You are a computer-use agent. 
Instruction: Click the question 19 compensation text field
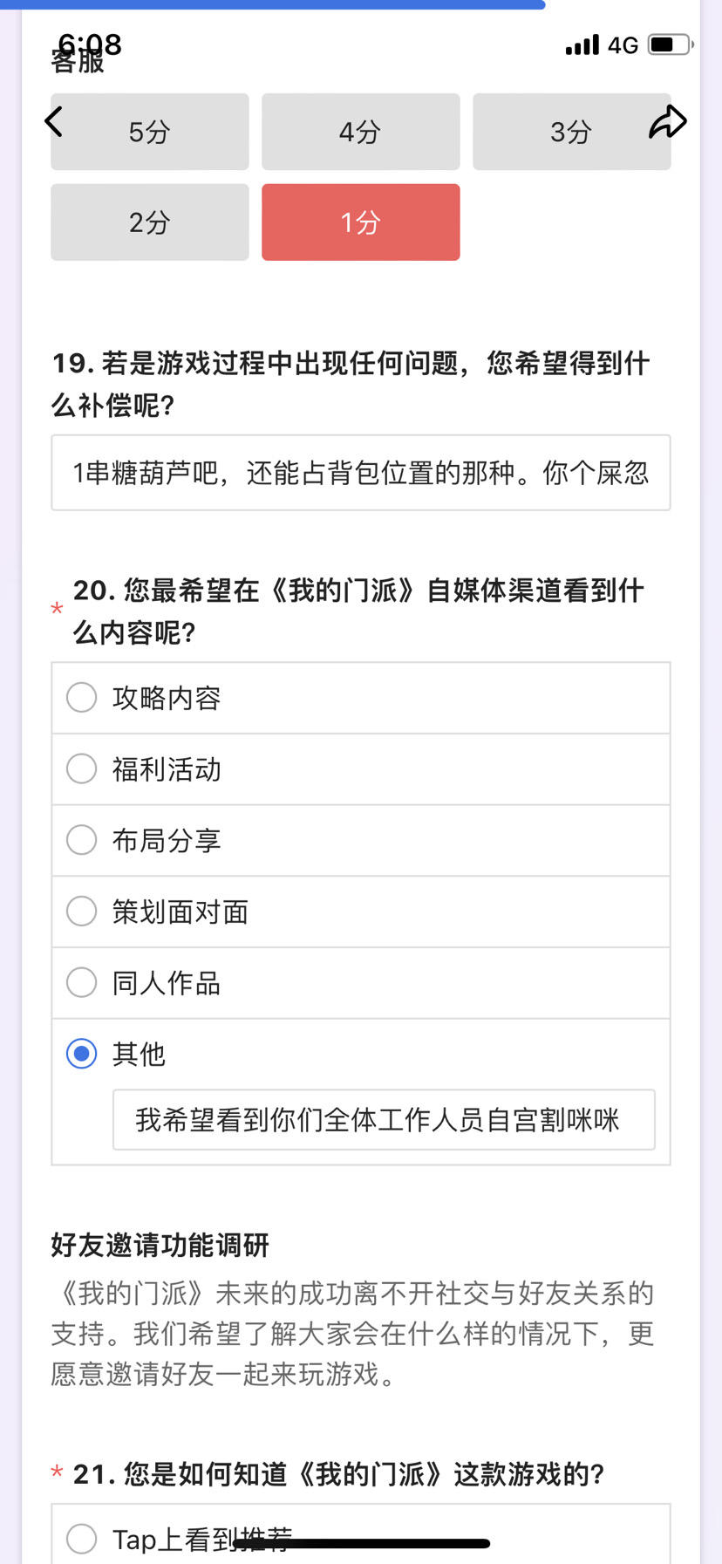pos(361,473)
